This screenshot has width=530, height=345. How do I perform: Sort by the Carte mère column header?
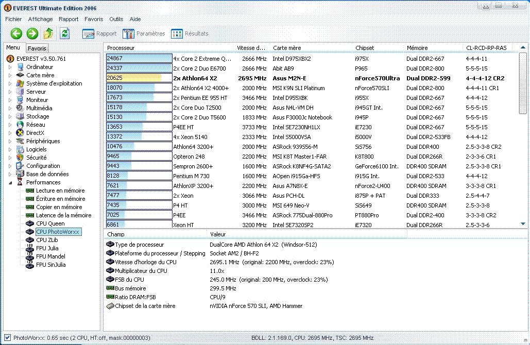(311, 48)
